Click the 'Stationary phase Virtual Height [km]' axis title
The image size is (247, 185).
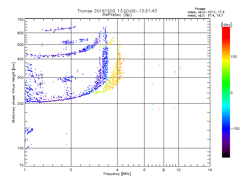tap(14, 92)
